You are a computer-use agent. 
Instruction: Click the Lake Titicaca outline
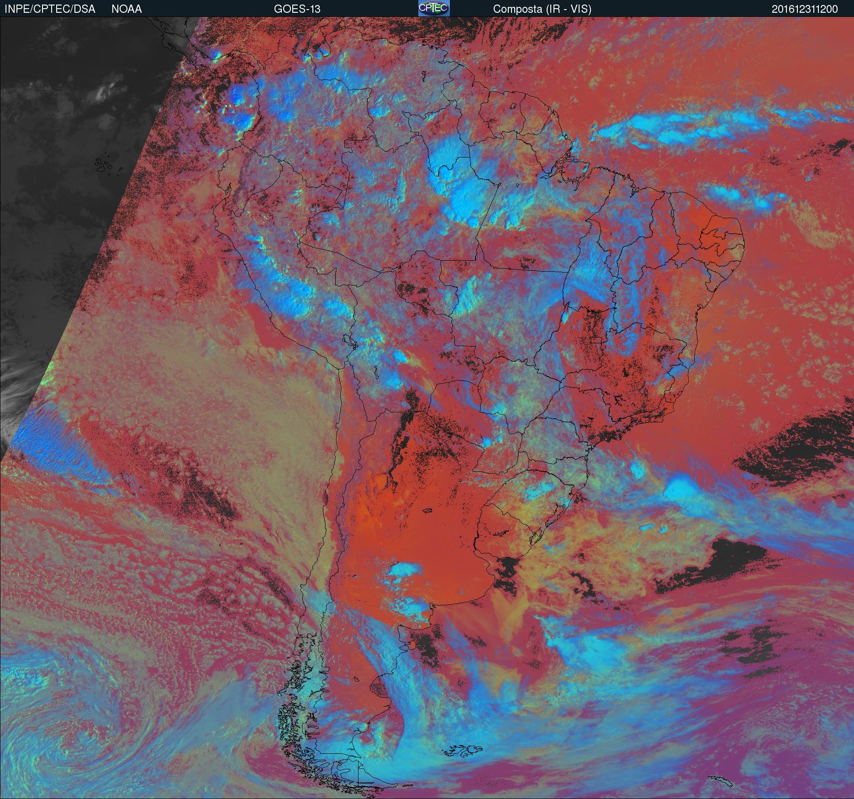point(349,340)
